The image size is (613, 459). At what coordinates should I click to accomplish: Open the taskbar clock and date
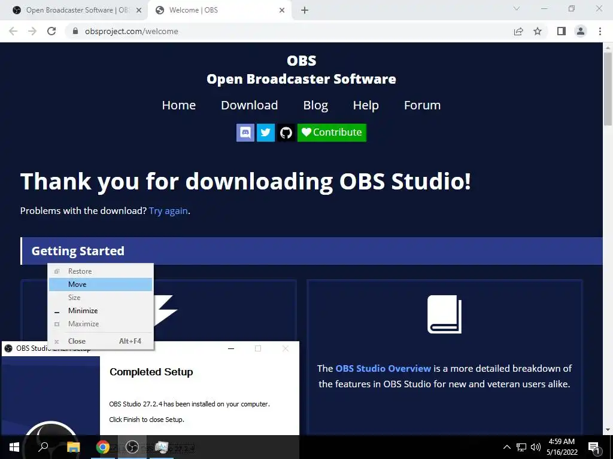(562, 447)
